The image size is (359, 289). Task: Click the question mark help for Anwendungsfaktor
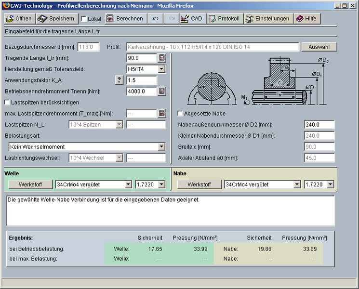click(x=120, y=80)
